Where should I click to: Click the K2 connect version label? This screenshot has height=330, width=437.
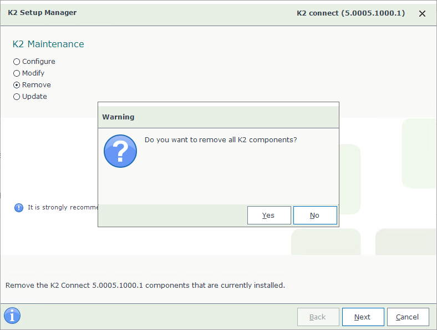click(x=350, y=13)
